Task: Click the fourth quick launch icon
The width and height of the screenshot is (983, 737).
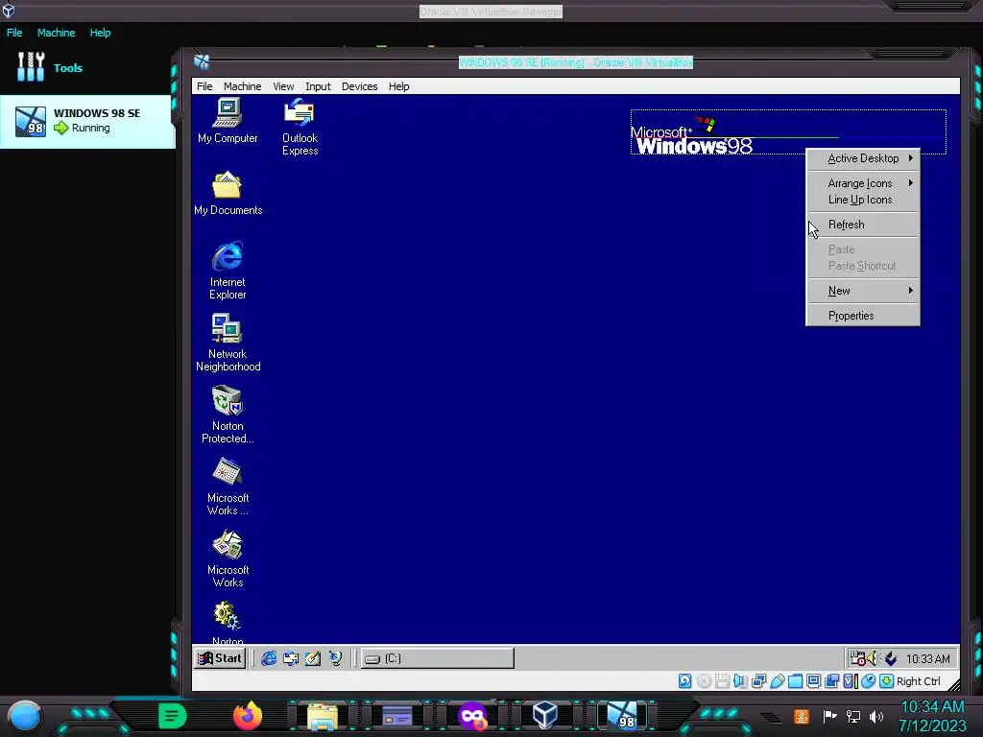Action: point(335,658)
